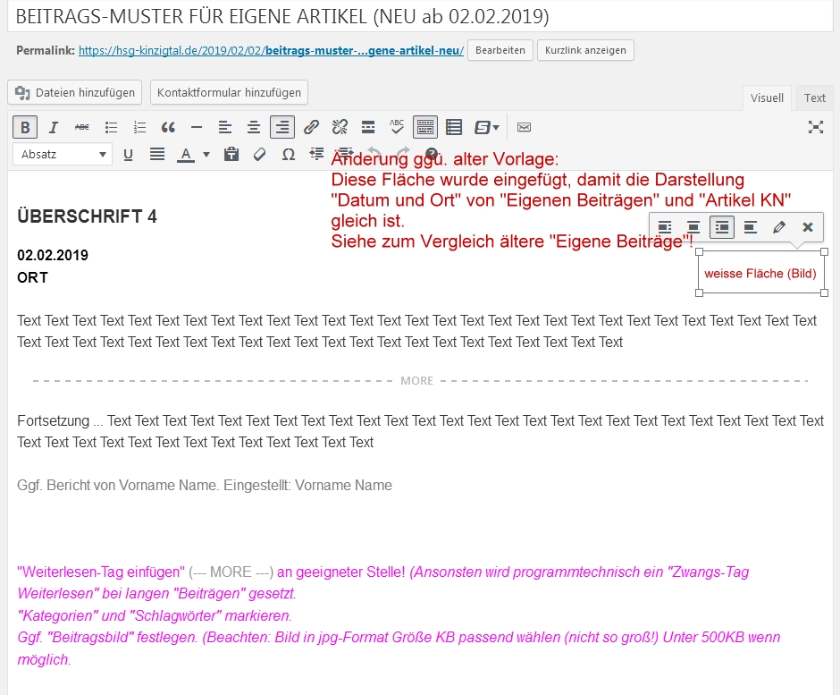Click the Dateien hinzufügen button

75,92
